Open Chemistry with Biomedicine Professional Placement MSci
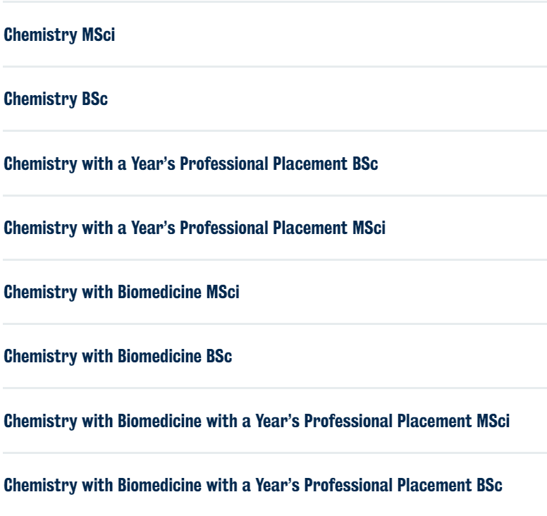 (x=257, y=421)
